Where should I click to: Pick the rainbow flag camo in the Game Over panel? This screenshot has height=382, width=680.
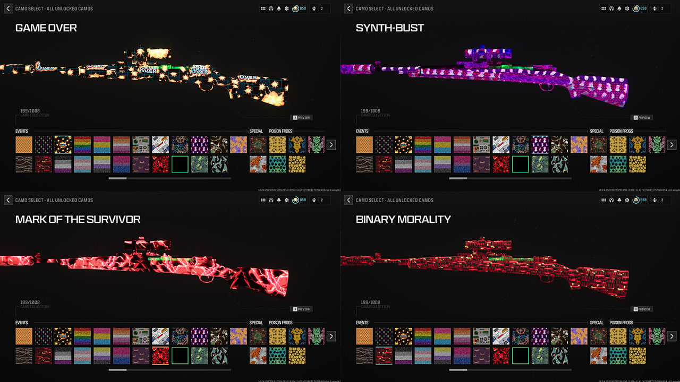(83, 145)
